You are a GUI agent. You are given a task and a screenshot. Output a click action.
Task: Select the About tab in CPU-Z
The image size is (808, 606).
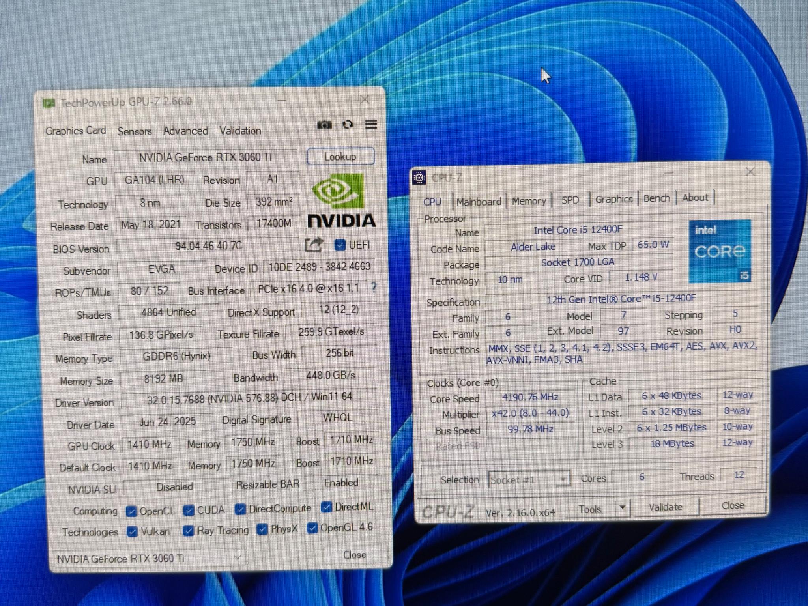(x=695, y=197)
